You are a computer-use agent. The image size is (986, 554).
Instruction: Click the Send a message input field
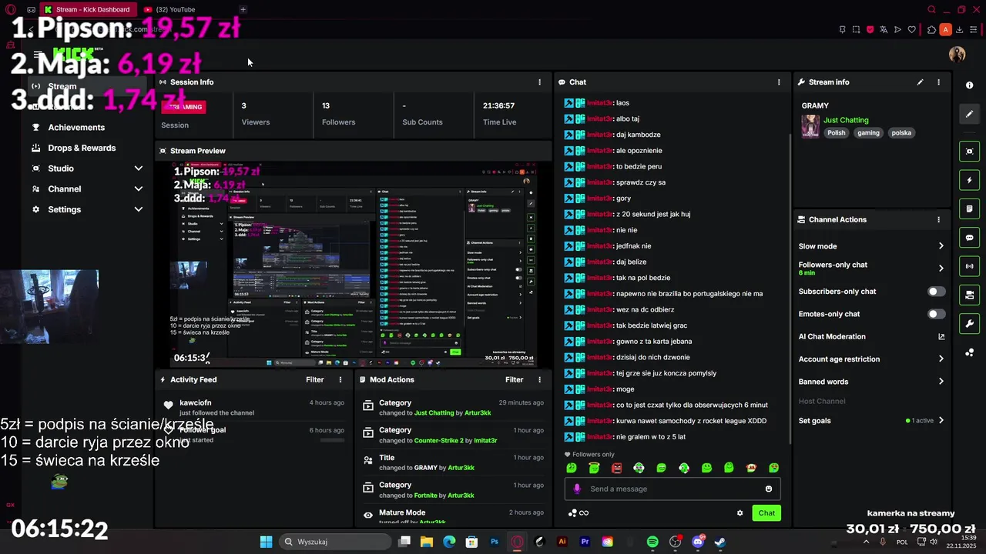pyautogui.click(x=672, y=489)
